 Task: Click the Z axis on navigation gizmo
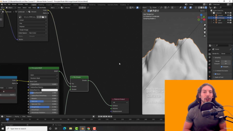tap(201, 15)
